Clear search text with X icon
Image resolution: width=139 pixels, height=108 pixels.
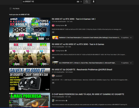[81, 2]
